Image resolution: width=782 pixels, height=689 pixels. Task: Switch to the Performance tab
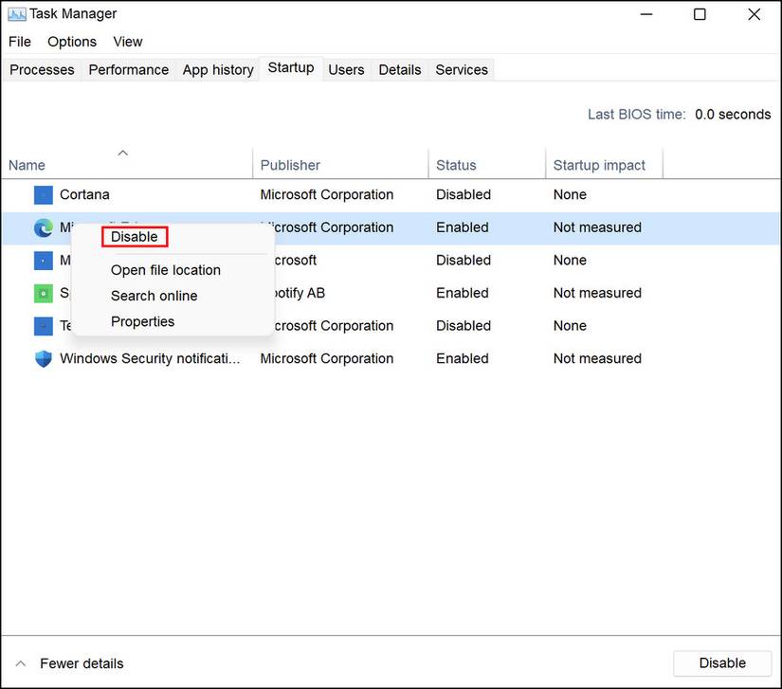128,69
